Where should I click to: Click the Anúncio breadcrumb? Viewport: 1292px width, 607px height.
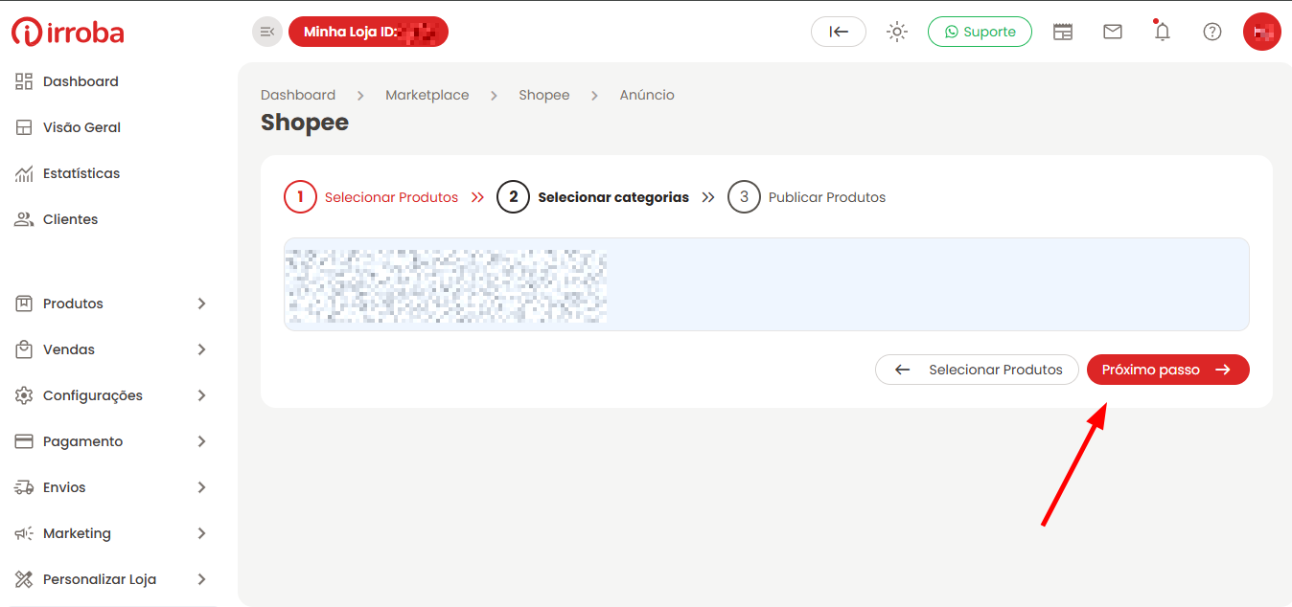point(647,95)
